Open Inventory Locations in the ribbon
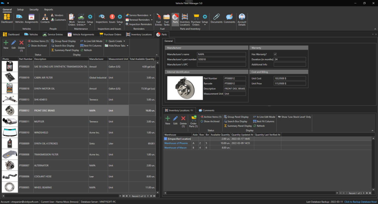 (185, 20)
